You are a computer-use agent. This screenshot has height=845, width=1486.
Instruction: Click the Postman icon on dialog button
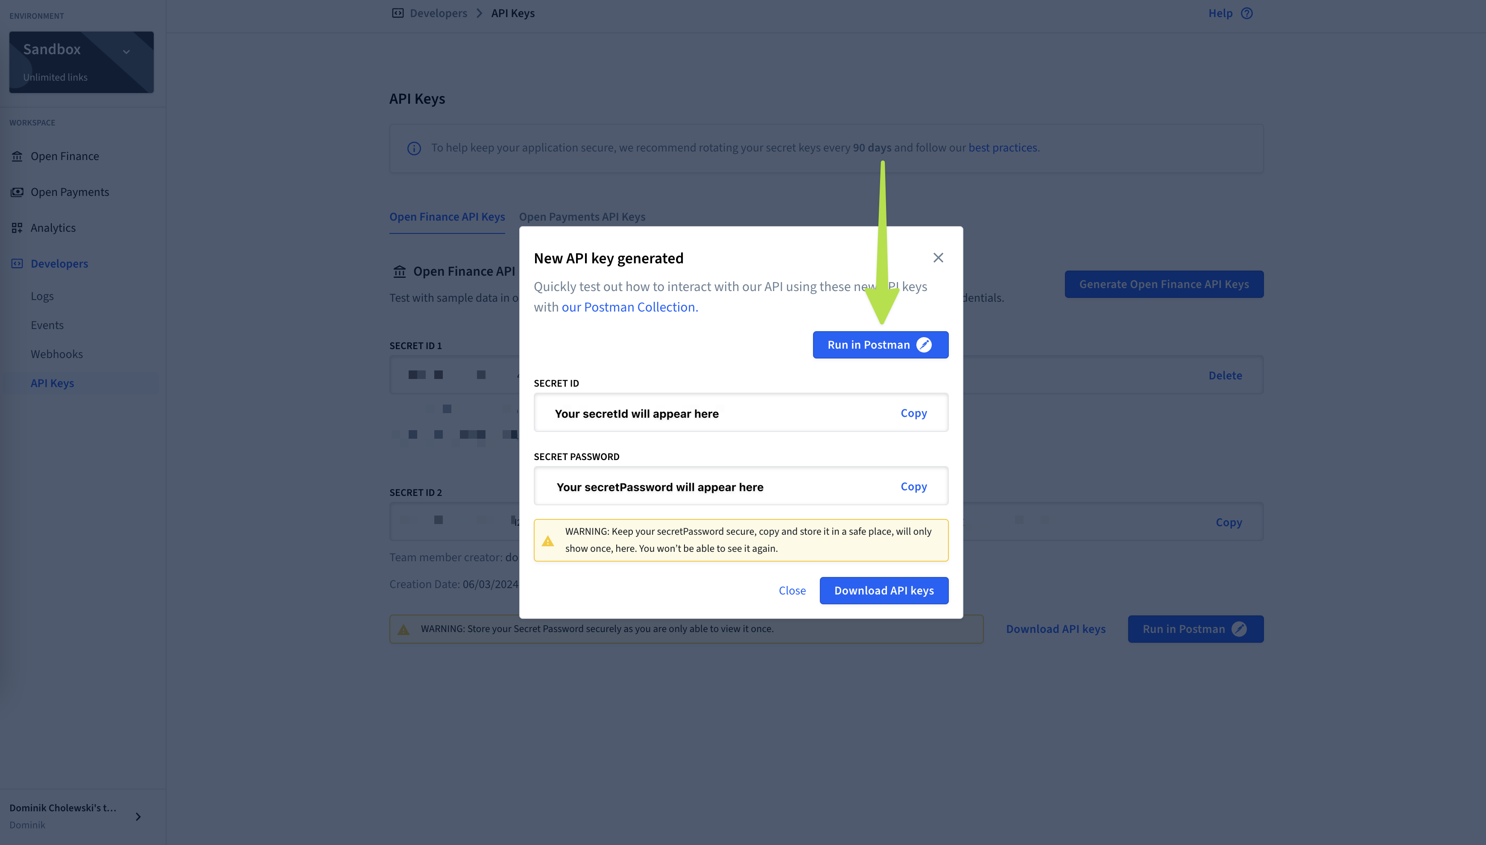[x=924, y=345]
